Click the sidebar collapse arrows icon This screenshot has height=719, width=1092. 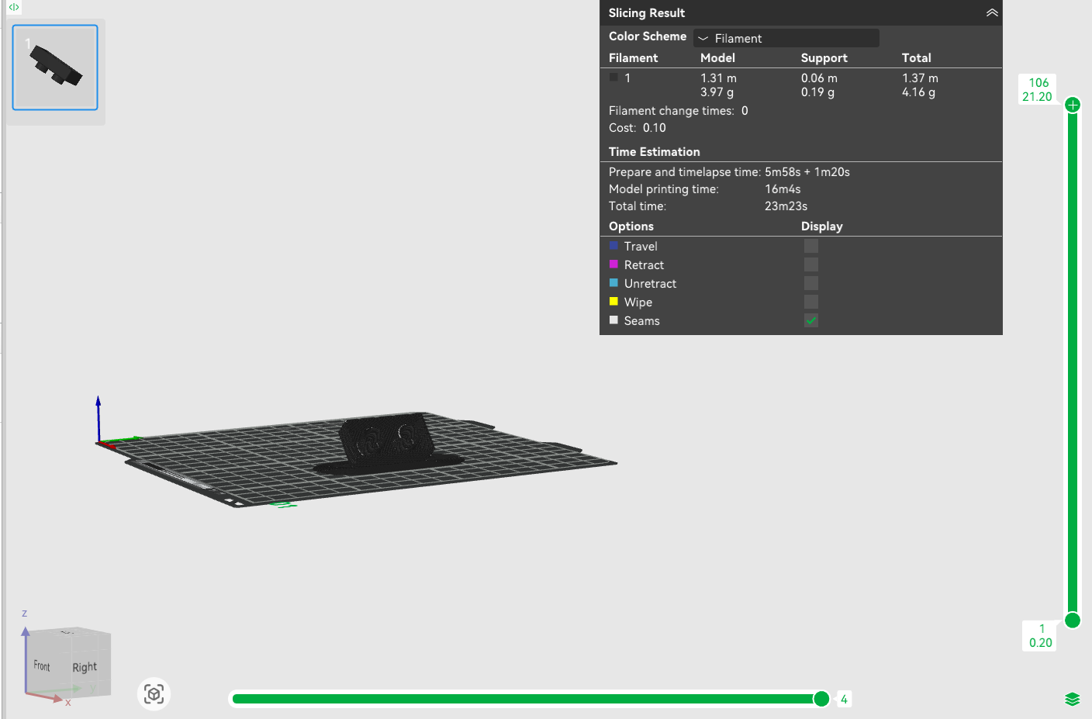click(x=13, y=7)
